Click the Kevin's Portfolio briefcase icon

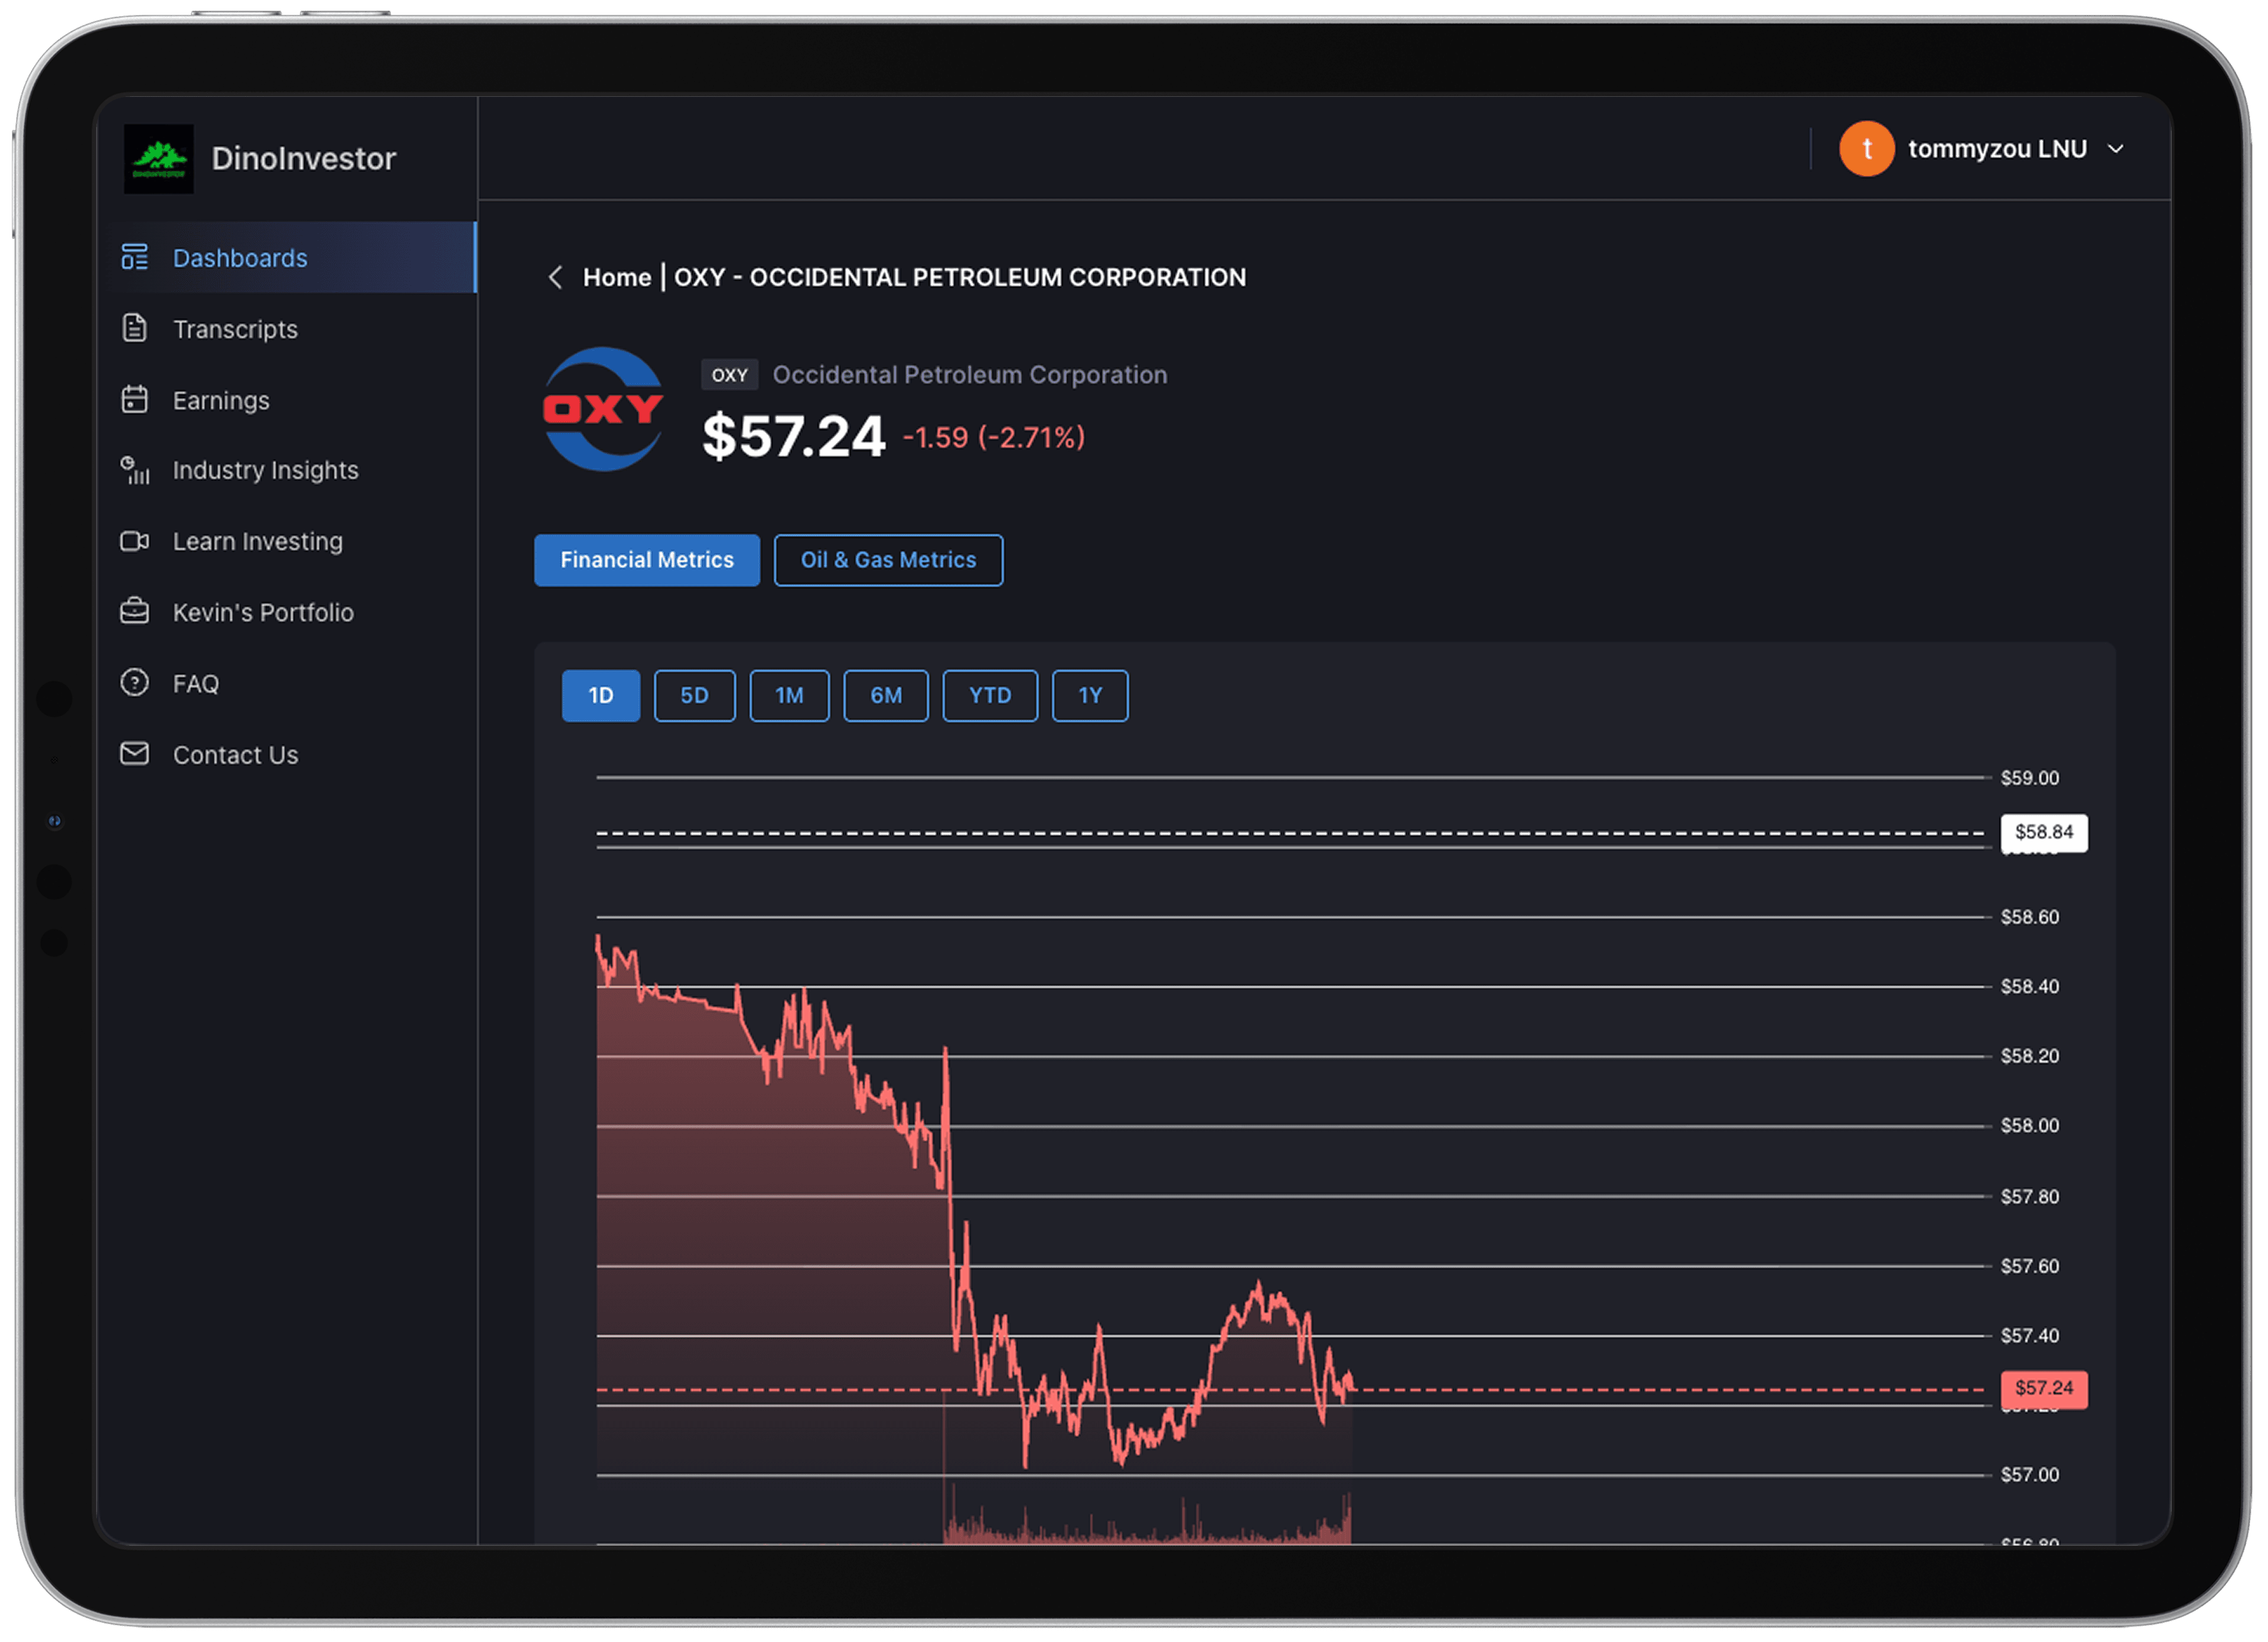[x=134, y=612]
